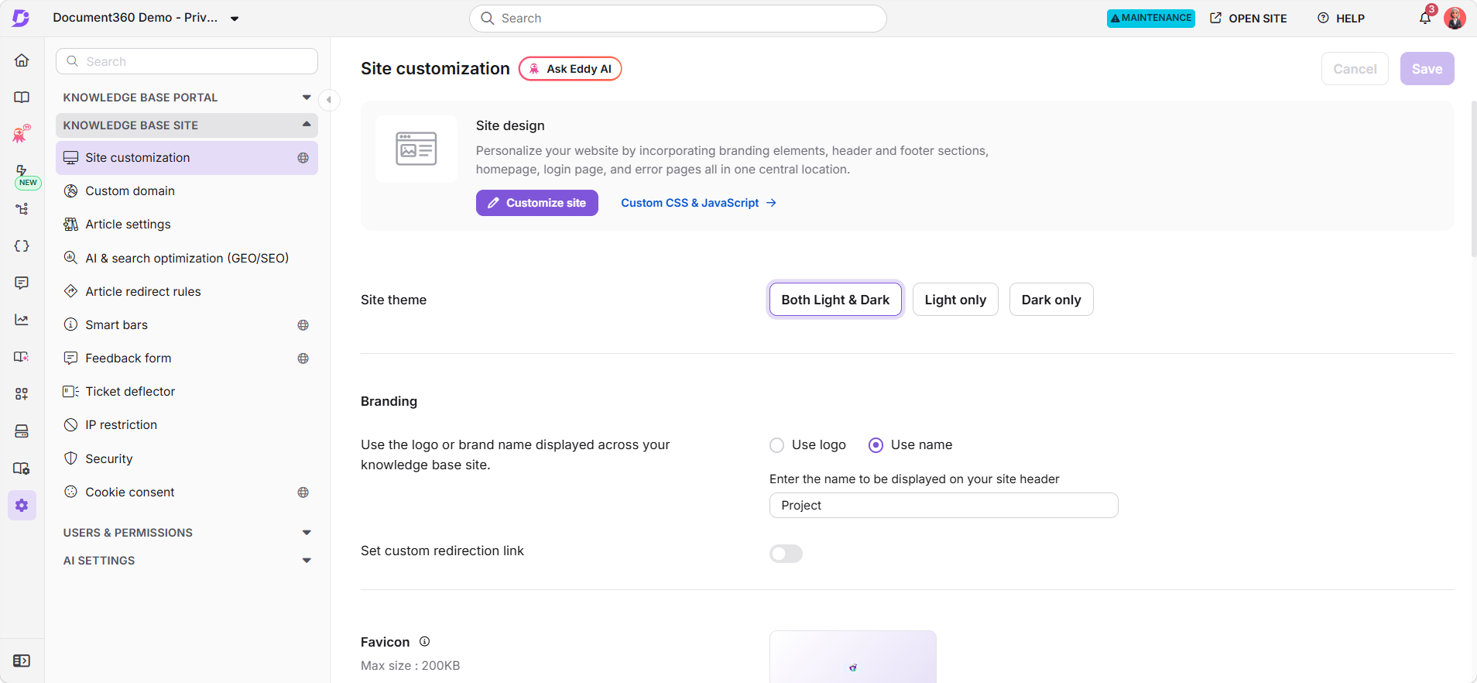Collapse the settings sidebar with the arrow
Image resolution: width=1477 pixels, height=683 pixels.
pyautogui.click(x=329, y=100)
